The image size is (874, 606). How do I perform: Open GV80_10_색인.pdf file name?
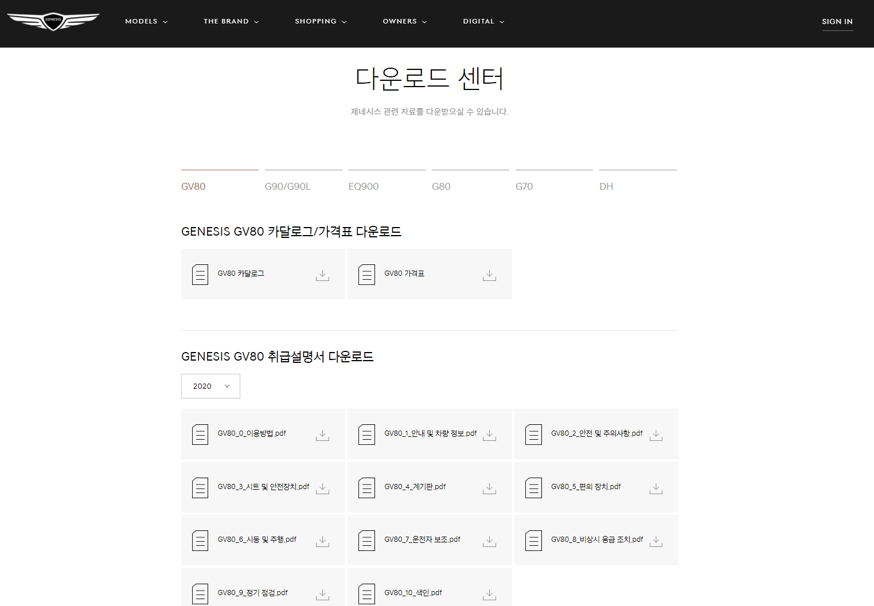413,593
